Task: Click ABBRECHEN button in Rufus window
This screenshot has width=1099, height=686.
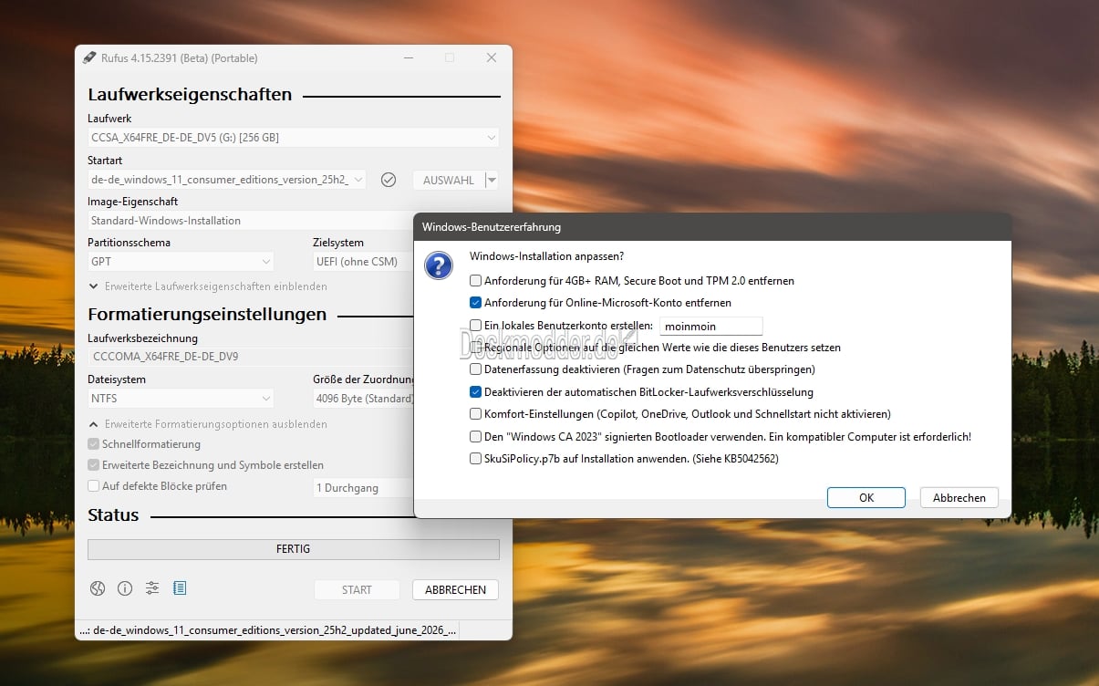Action: (x=455, y=589)
